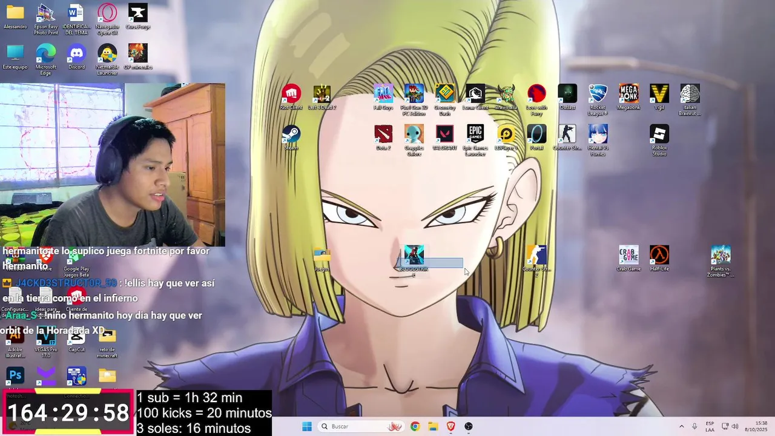Click the Hentai Vs Furries shortcut
Image resolution: width=775 pixels, height=436 pixels.
point(598,140)
